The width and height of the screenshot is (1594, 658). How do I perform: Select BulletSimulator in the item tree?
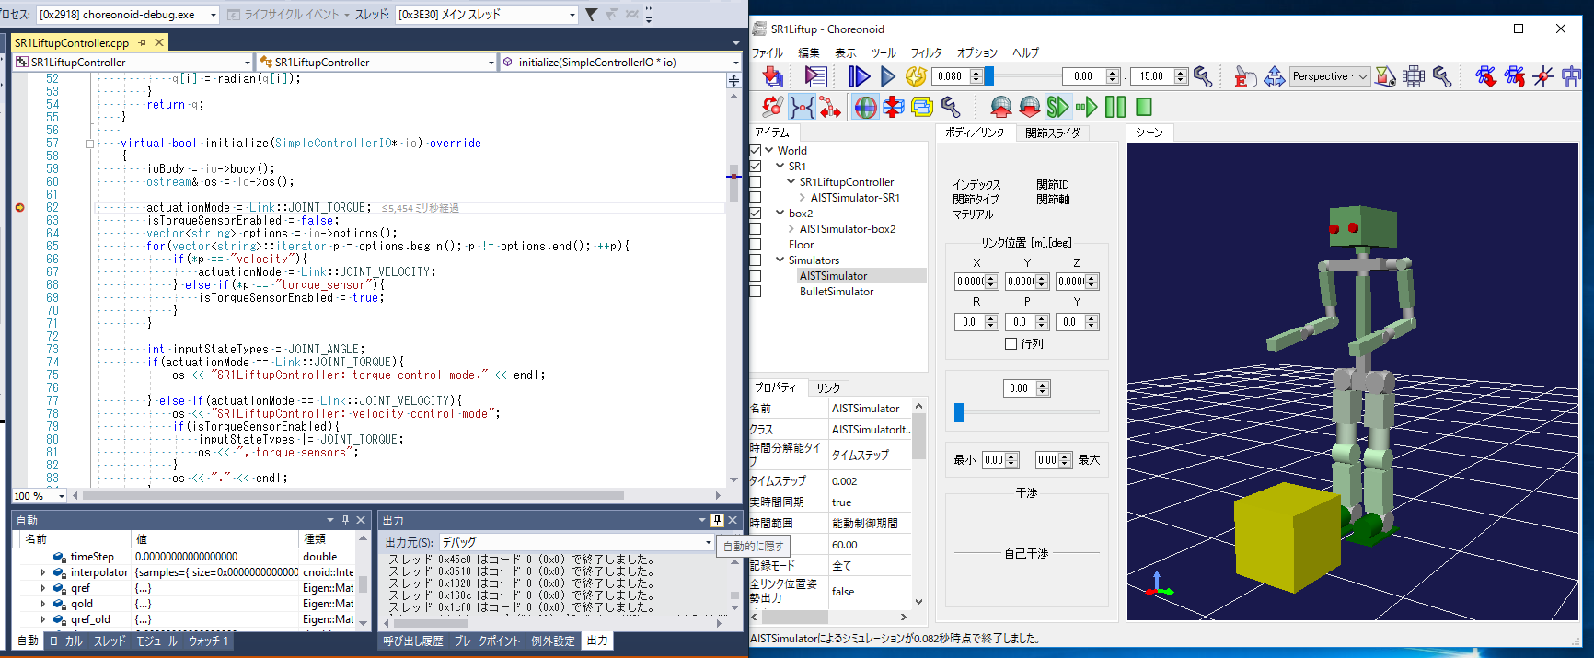(836, 292)
